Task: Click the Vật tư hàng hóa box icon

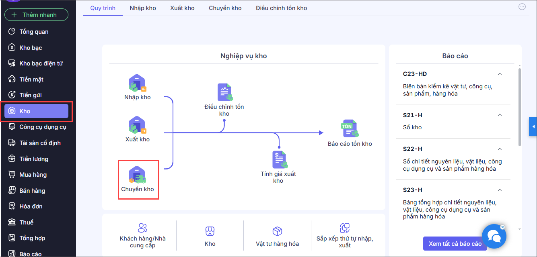Action: (x=277, y=231)
